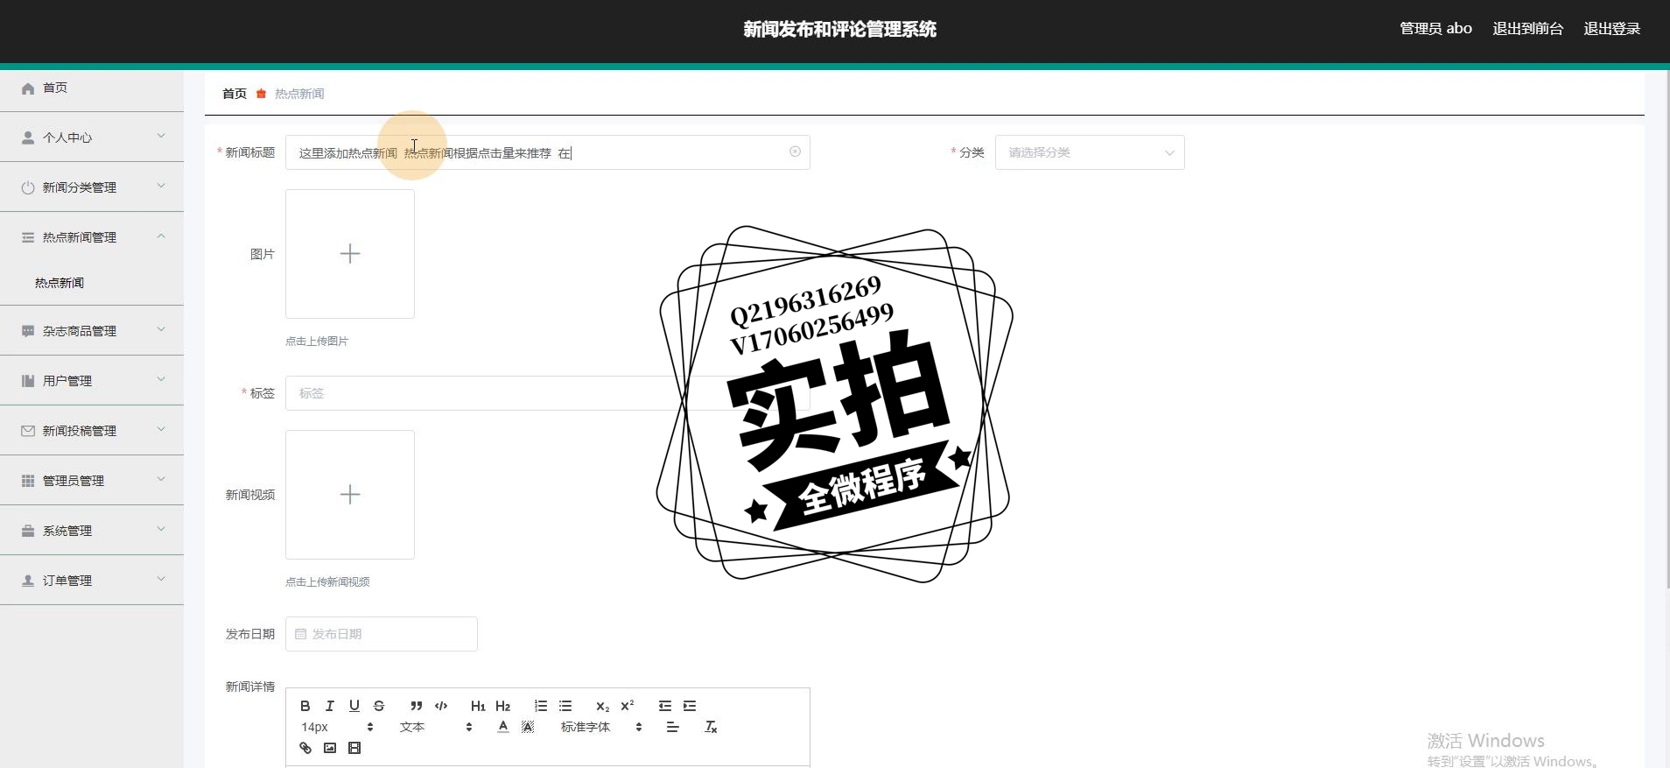Toggle bold formatting in editor
The height and width of the screenshot is (768, 1670).
point(305,706)
